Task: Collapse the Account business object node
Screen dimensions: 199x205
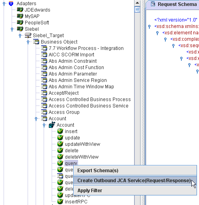Action: pyautogui.click(x=36, y=119)
